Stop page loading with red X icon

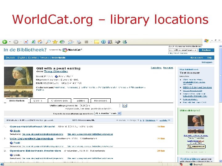tap(26, 42)
